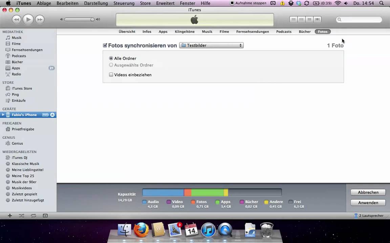Open Firefox from the Dock
Image resolution: width=390 pixels, height=243 pixels.
[141, 230]
